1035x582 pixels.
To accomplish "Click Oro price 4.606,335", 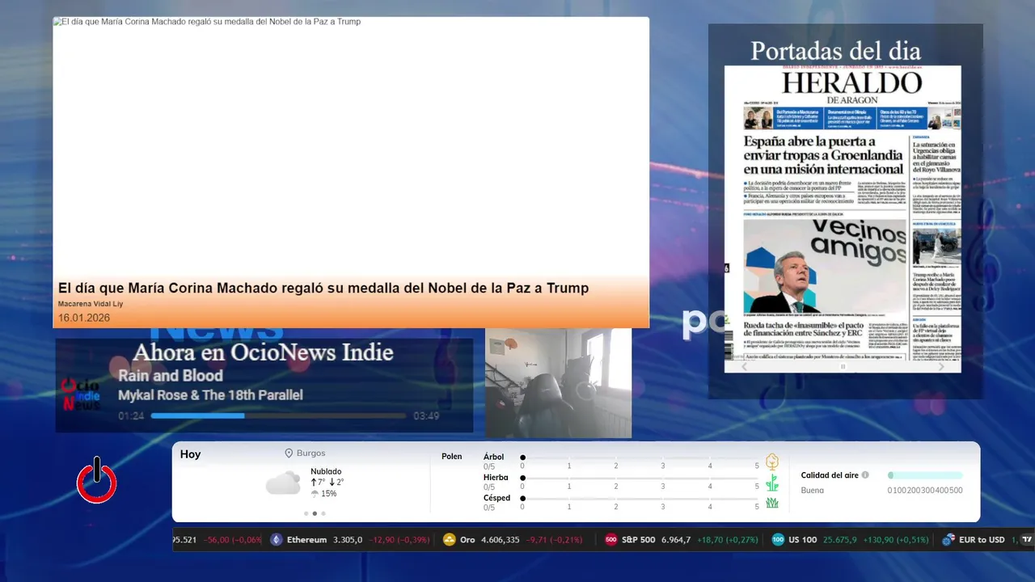I will pos(501,540).
